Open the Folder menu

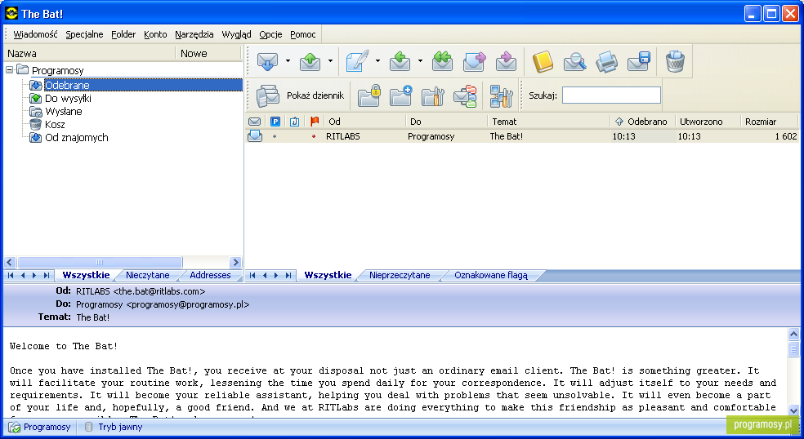pyautogui.click(x=123, y=34)
